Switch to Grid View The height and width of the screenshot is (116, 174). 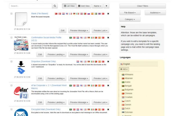click(x=84, y=6)
